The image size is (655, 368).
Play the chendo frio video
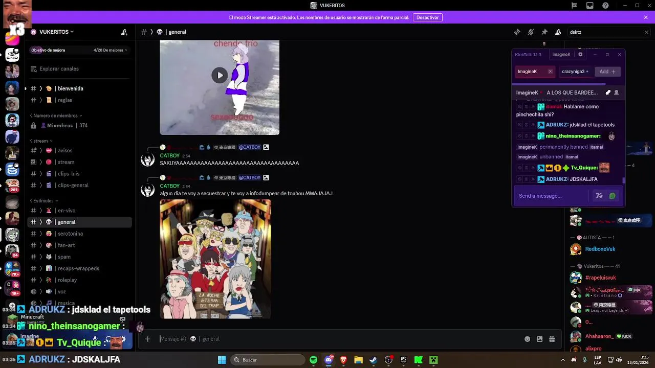[x=220, y=75]
